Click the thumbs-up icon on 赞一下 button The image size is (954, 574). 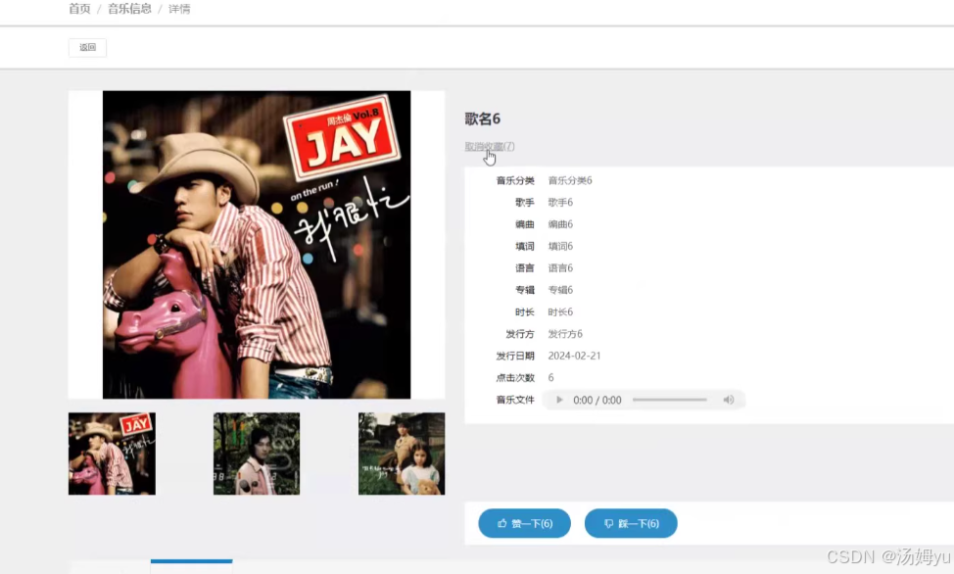[x=502, y=523]
